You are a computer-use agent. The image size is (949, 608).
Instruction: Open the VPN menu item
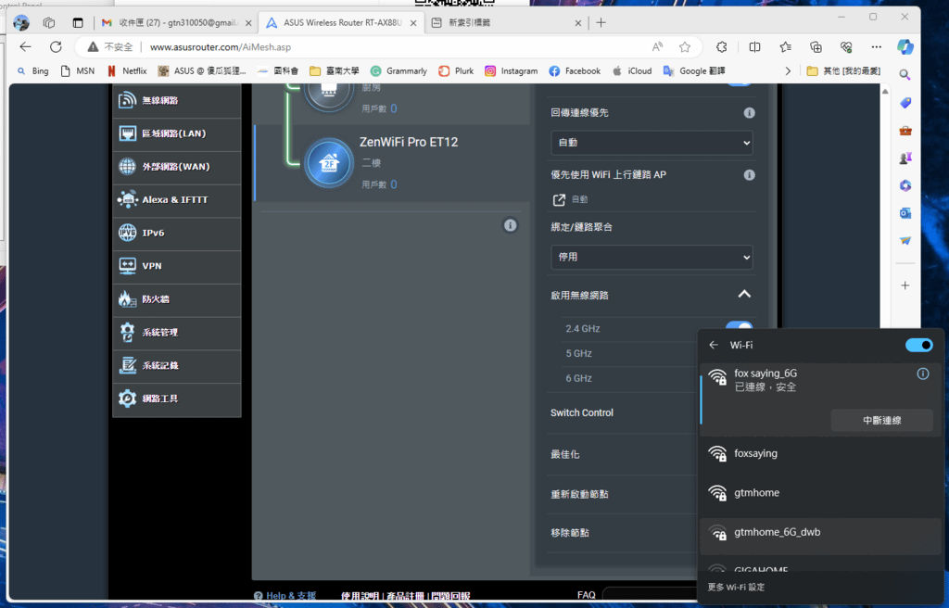pyautogui.click(x=177, y=266)
